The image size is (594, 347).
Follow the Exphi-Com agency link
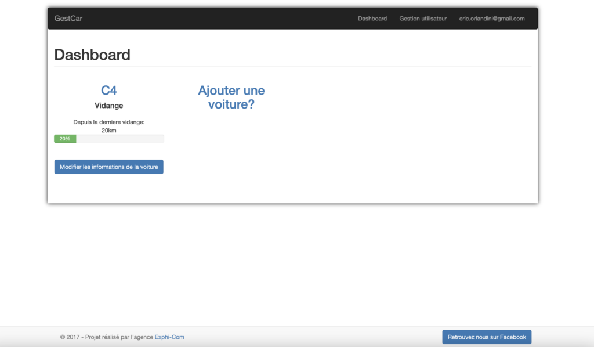coord(169,337)
